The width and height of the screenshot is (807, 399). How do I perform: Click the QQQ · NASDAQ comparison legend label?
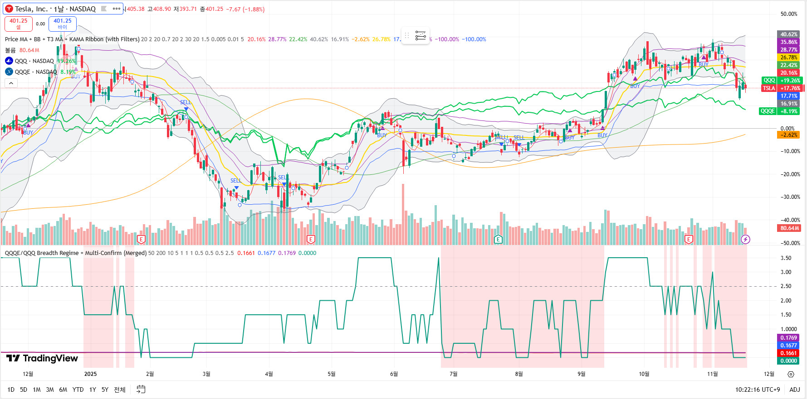point(34,61)
